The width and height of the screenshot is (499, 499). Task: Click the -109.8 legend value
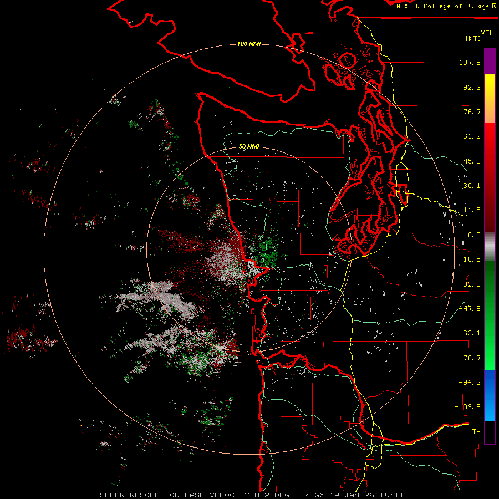click(467, 407)
